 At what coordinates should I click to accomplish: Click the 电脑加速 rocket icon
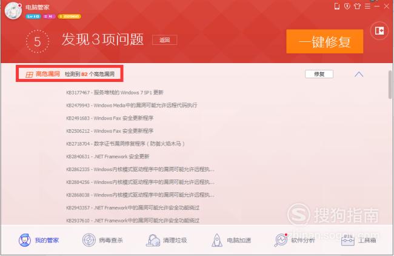pos(217,240)
